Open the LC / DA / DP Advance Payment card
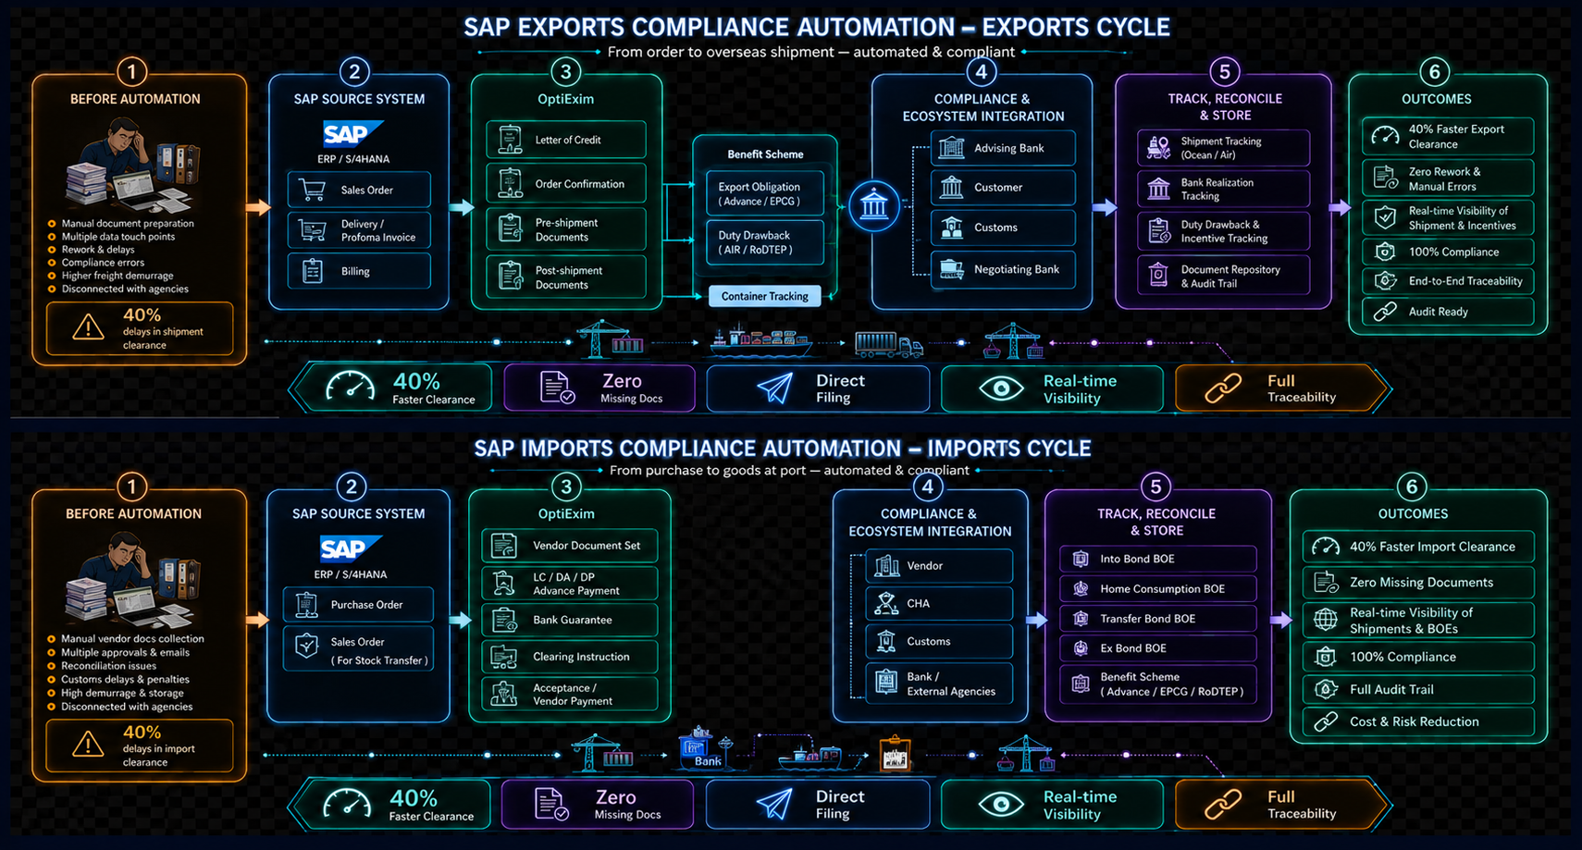Viewport: 1582px width, 850px height. pyautogui.click(x=570, y=584)
